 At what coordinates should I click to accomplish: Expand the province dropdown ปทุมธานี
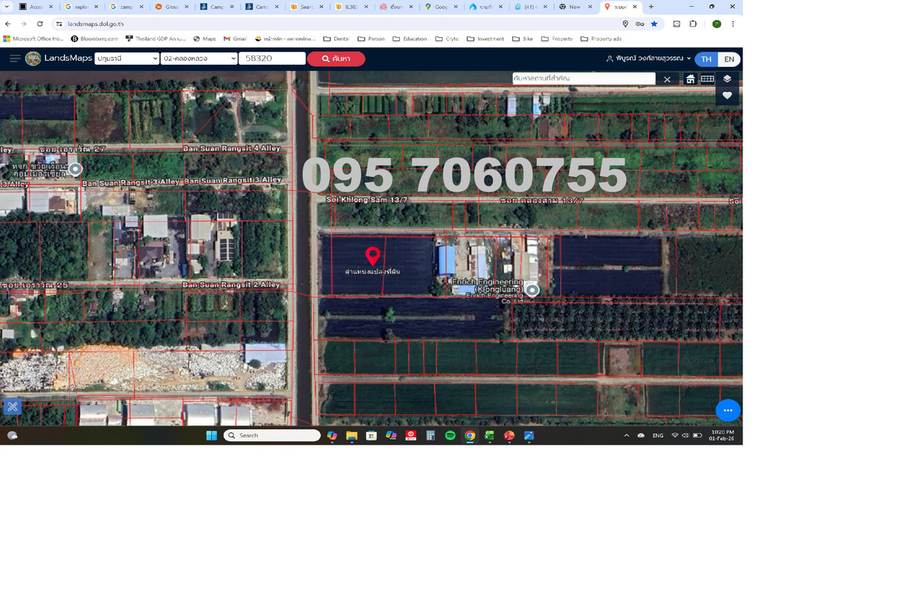tap(126, 59)
